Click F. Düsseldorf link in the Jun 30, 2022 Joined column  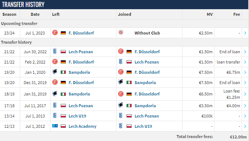pyautogui.click(x=147, y=52)
